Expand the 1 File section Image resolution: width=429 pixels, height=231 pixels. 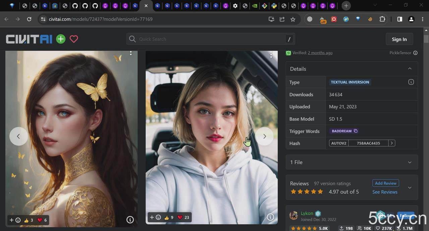pos(410,162)
